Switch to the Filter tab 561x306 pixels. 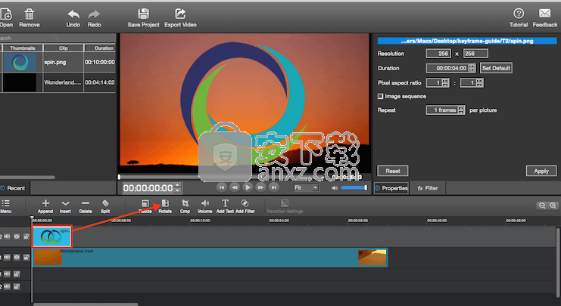pyautogui.click(x=428, y=188)
